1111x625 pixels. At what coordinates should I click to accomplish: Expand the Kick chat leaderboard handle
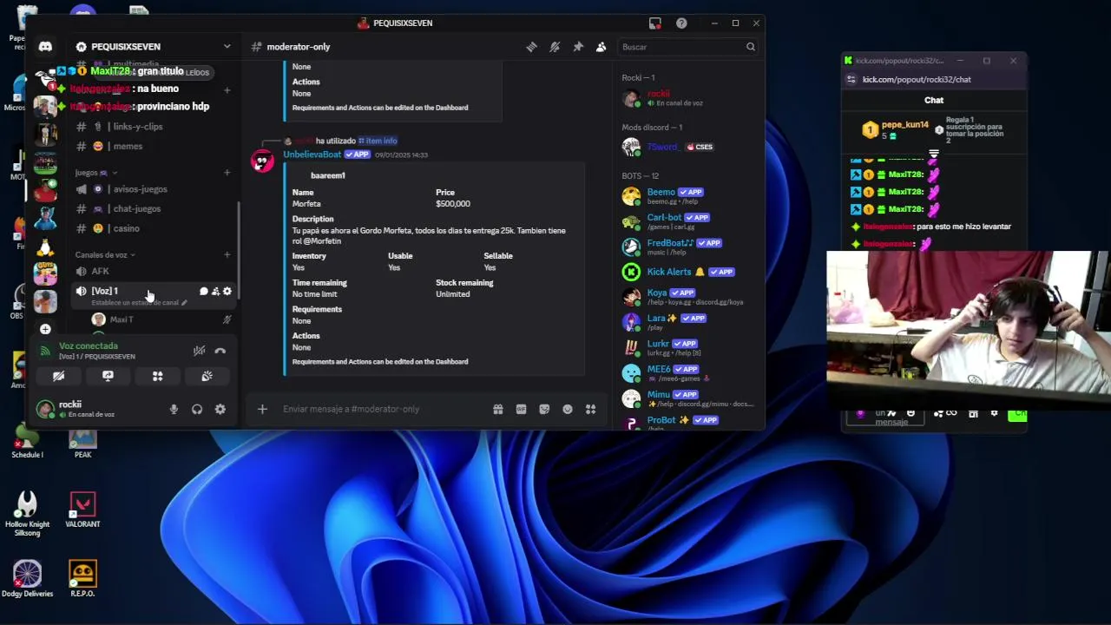934,154
